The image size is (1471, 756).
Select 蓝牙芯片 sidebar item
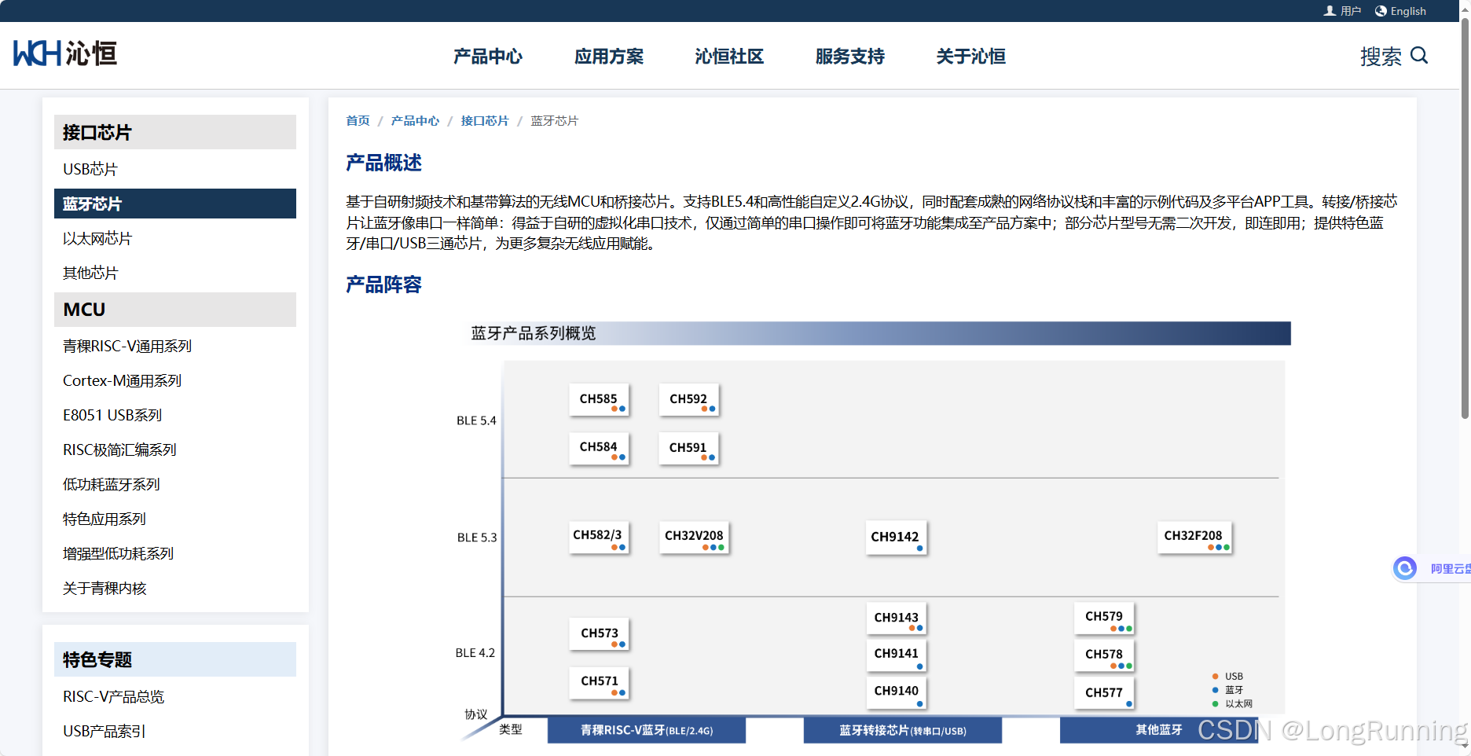coord(175,204)
